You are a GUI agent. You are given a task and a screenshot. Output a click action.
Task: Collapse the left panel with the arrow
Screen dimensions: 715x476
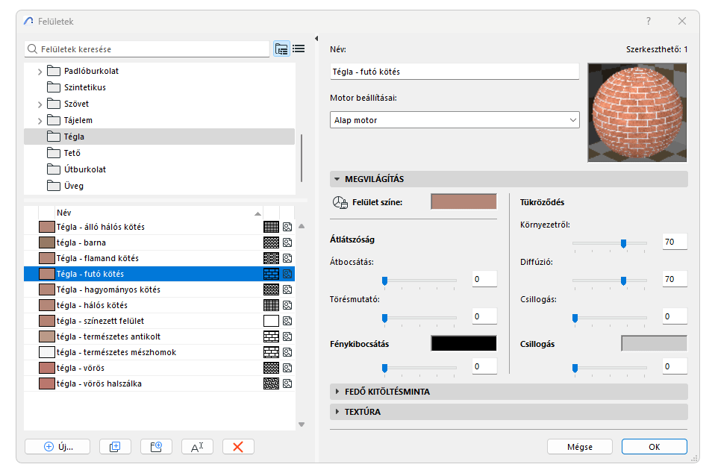[x=316, y=39]
